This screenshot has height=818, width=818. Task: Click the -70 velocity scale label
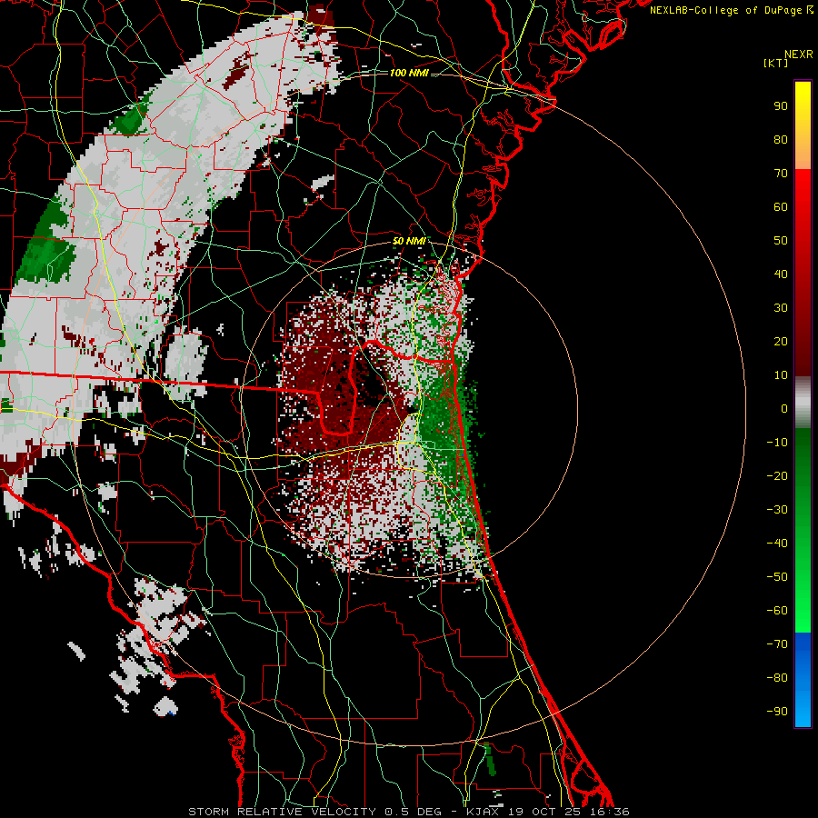point(777,644)
